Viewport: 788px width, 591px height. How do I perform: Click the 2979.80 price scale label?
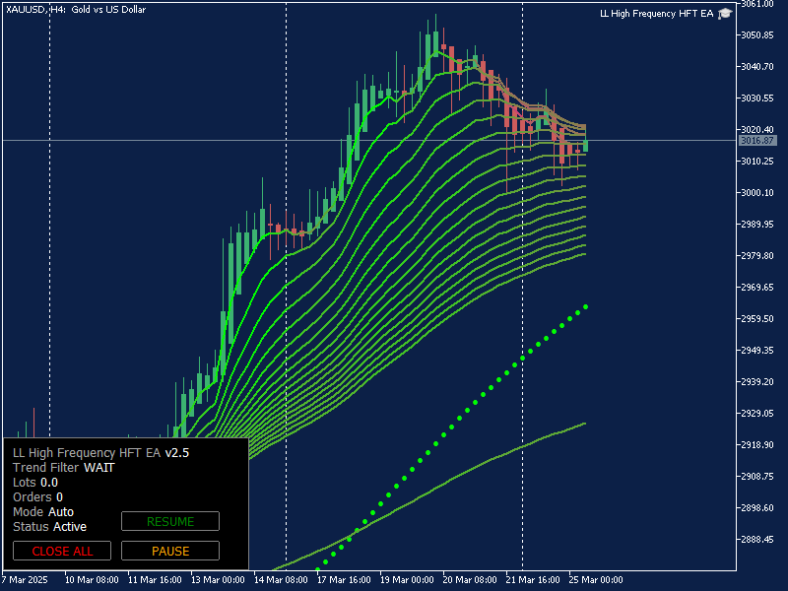click(x=757, y=255)
